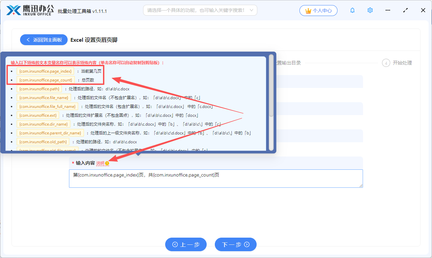Image resolution: width=432 pixels, height=258 pixels.
Task: Copy the {com.inxunoffice.ext} variable tag
Action: (x=38, y=115)
